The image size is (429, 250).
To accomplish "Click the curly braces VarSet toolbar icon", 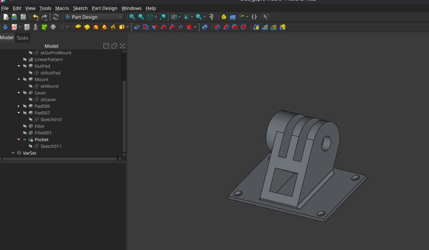I will [254, 17].
